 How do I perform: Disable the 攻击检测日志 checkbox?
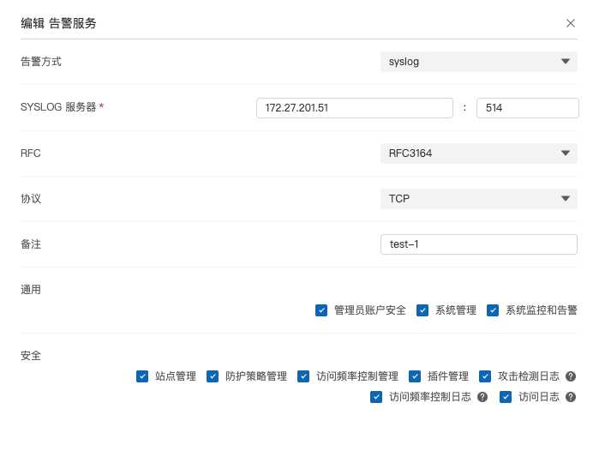click(x=485, y=376)
